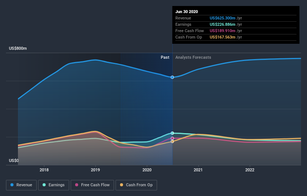The width and height of the screenshot is (307, 196).
Task: Click the Revenue value US$625.300m in tooltip
Action: coord(222,18)
